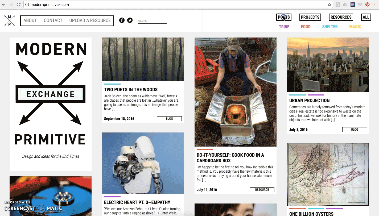Image resolution: width=379 pixels, height=216 pixels.
Task: Open the Google Drive extension icon
Action: pos(345,5)
